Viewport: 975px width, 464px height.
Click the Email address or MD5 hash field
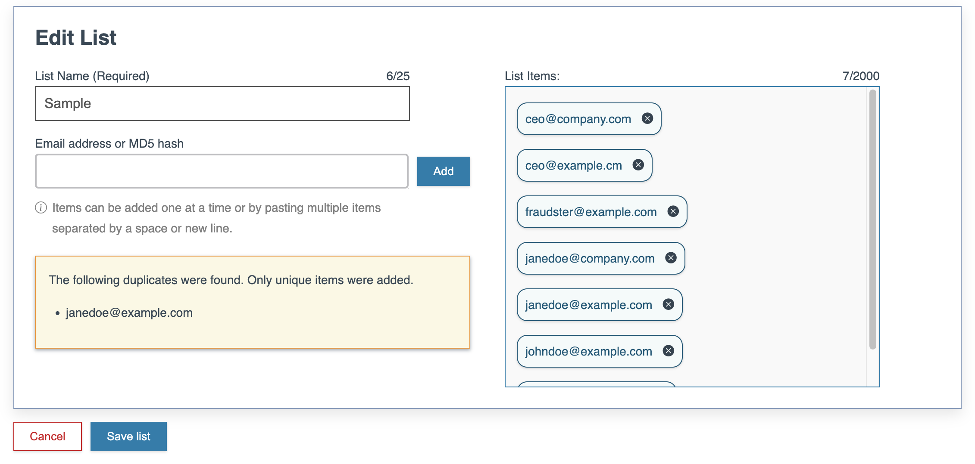(222, 171)
